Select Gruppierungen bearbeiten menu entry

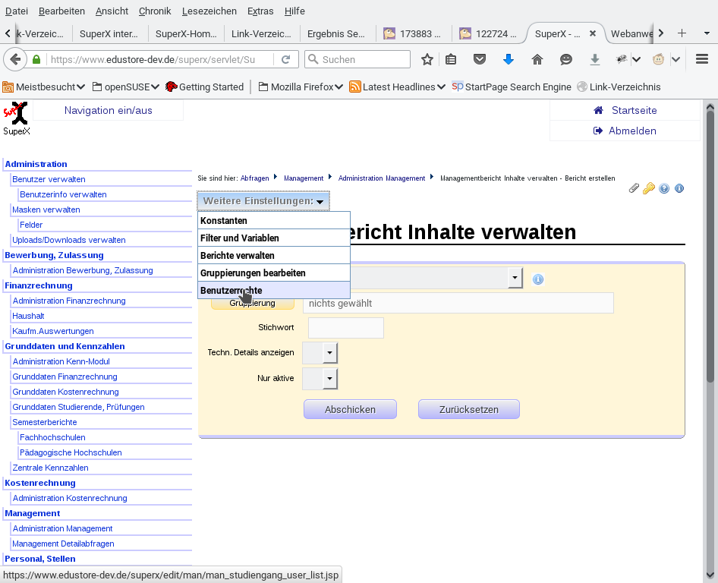pos(274,273)
